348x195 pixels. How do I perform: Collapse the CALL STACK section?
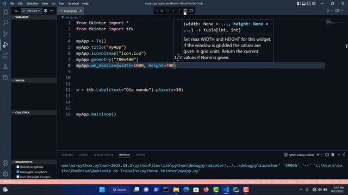[x=34, y=112]
